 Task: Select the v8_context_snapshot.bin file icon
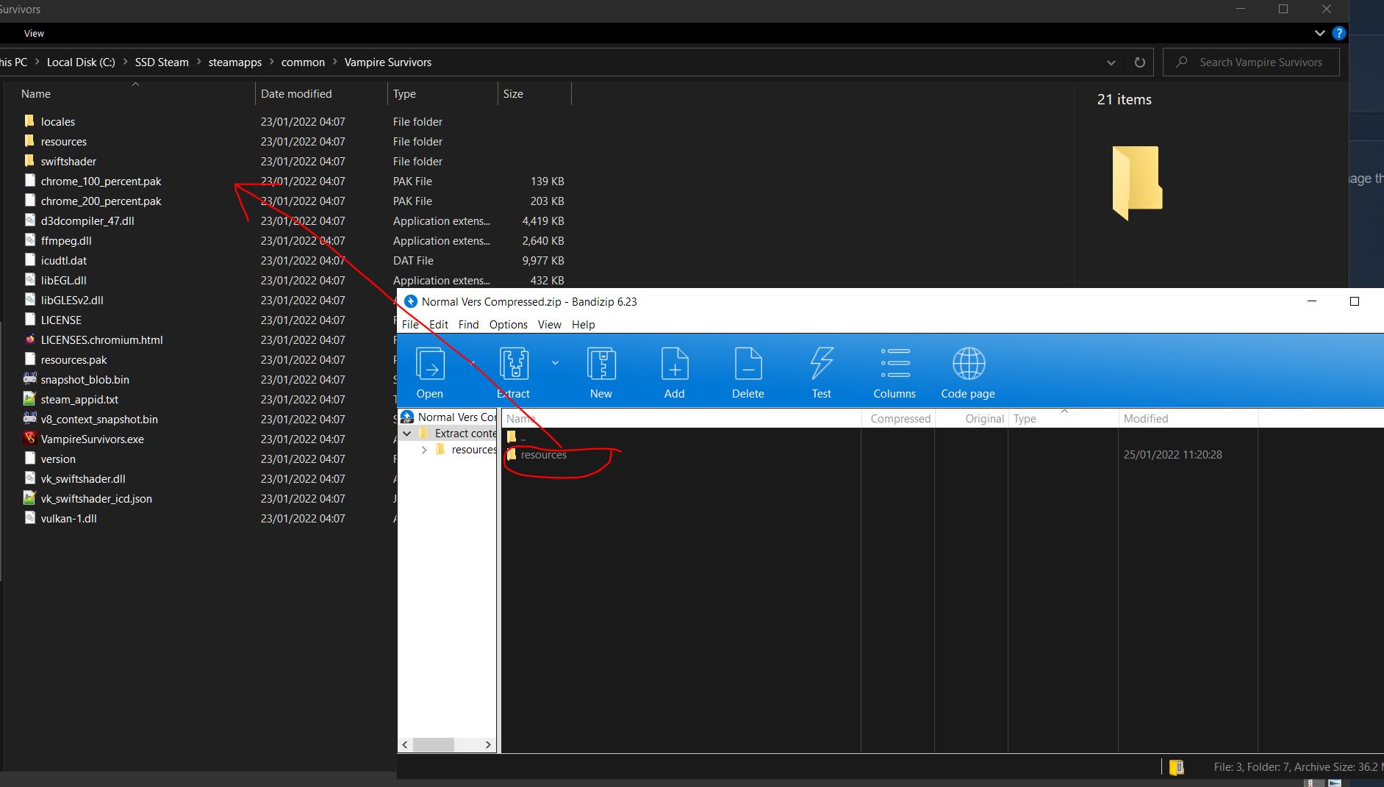point(29,419)
